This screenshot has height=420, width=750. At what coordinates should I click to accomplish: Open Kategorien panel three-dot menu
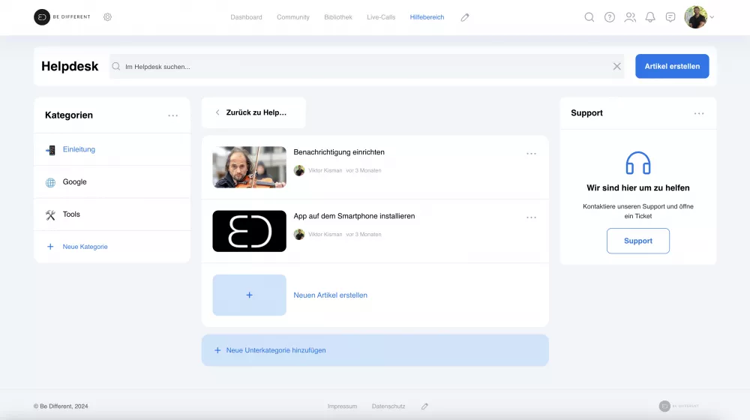173,115
